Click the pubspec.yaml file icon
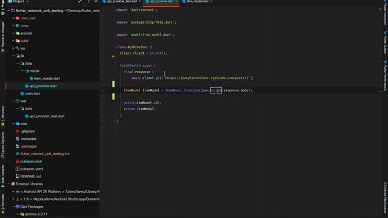The width and height of the screenshot is (388, 218). [18, 169]
